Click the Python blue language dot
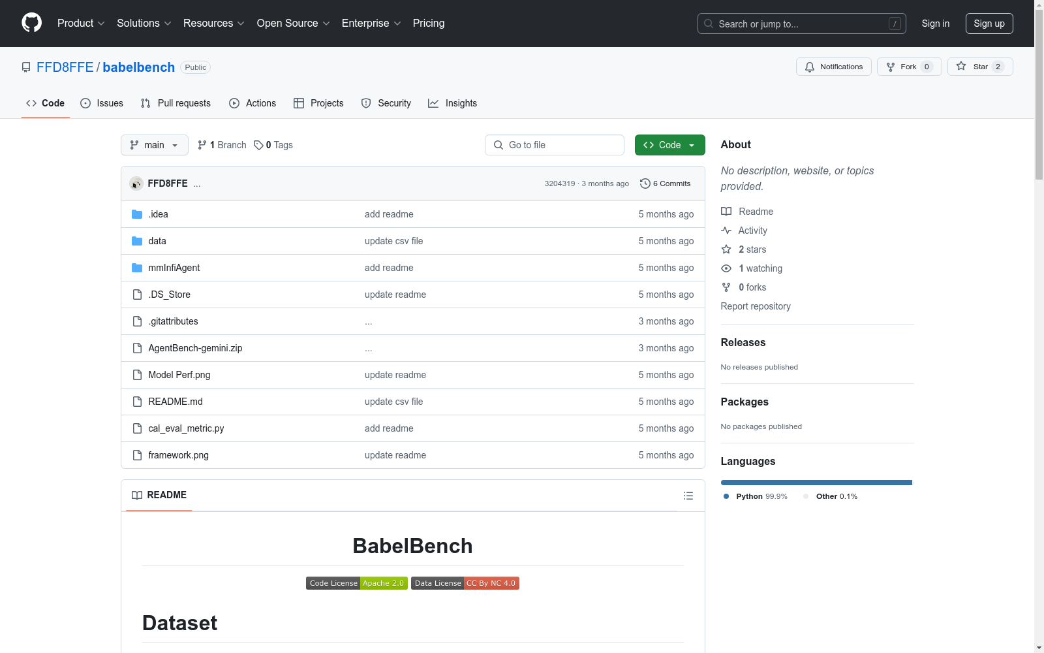This screenshot has height=653, width=1044. point(726,496)
